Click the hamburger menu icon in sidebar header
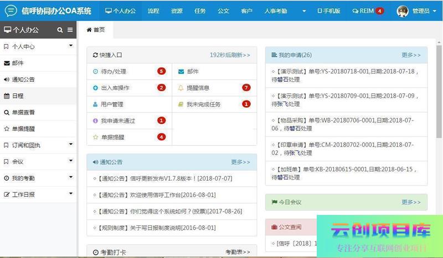This screenshot has width=443, height=258. (x=70, y=30)
